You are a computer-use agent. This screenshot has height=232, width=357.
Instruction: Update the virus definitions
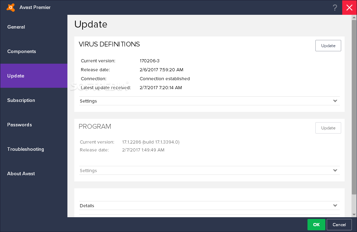(x=328, y=45)
